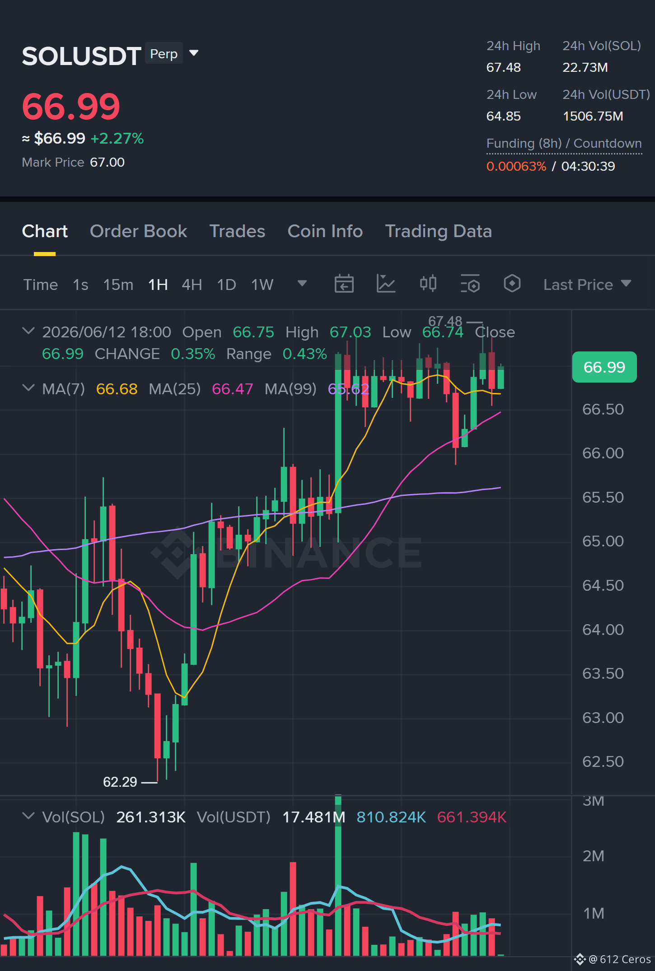This screenshot has width=655, height=971.
Task: Select the 15m timeframe
Action: 118,285
